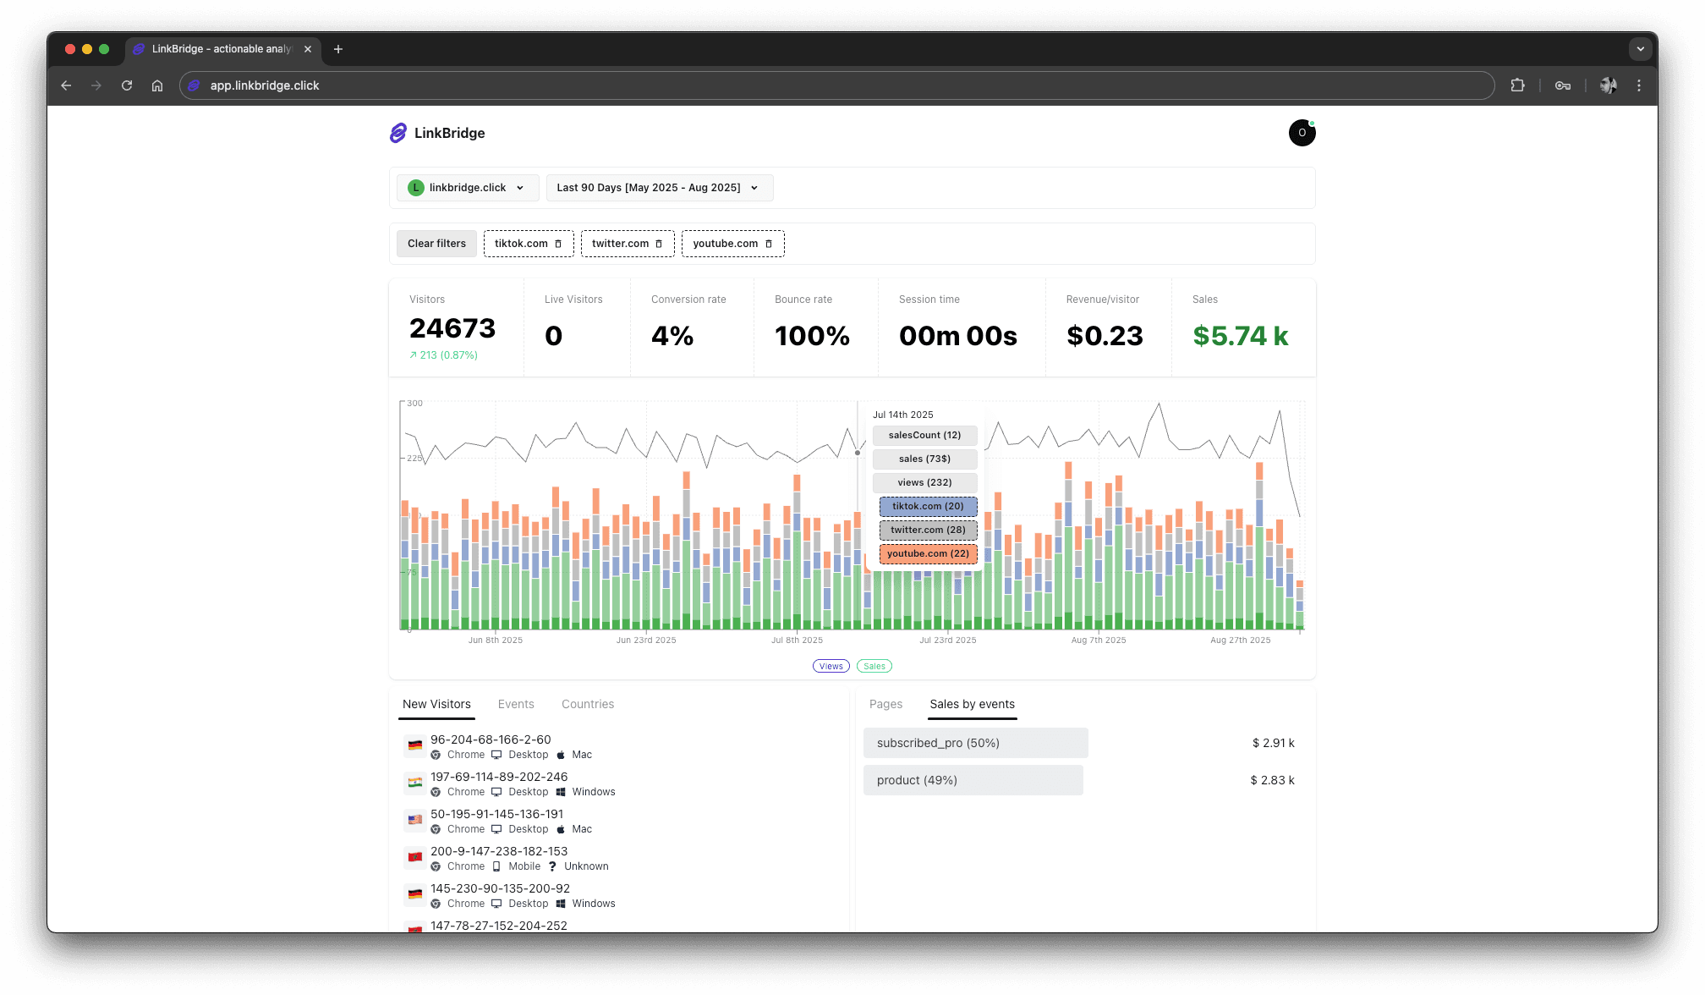This screenshot has width=1705, height=995.
Task: Open the browser tab list chevron
Action: coord(1640,49)
